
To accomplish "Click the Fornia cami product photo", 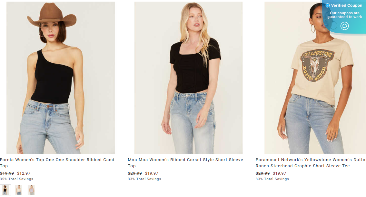I will pyautogui.click(x=60, y=77).
